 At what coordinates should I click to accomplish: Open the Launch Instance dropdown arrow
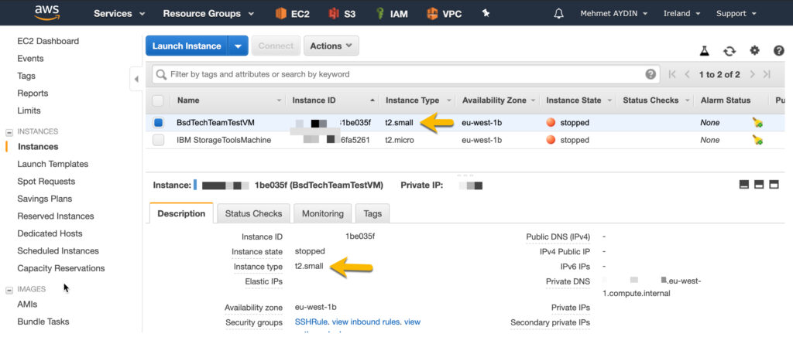[239, 46]
